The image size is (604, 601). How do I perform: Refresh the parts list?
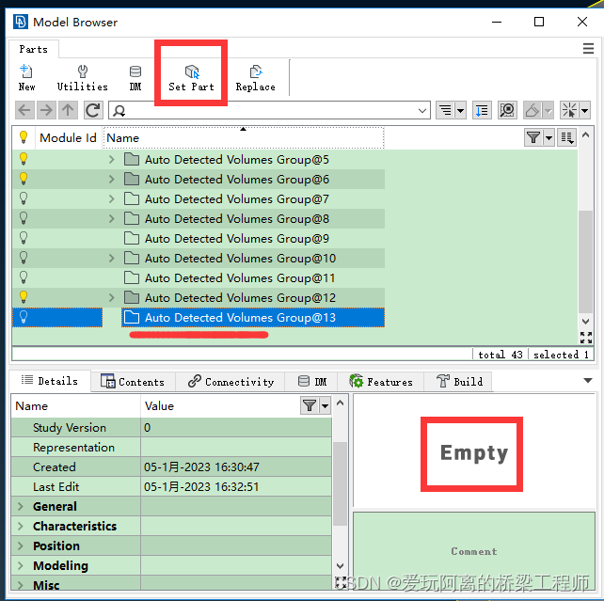coord(93,110)
